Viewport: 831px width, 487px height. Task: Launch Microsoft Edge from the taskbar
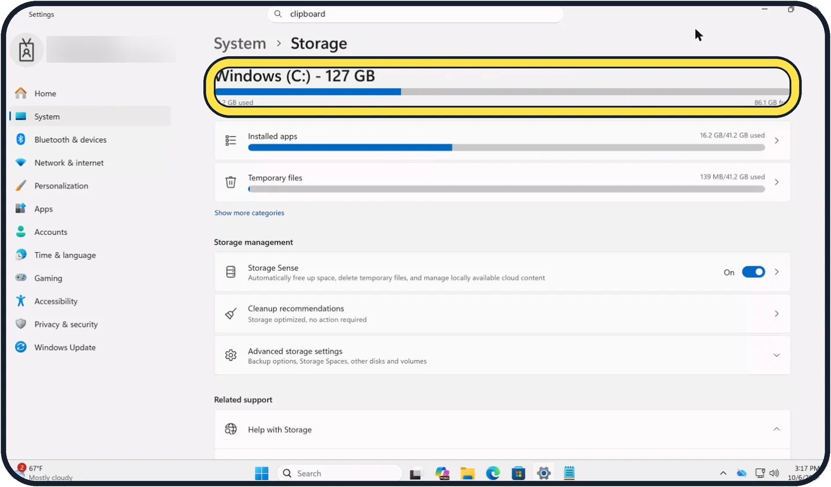click(493, 473)
